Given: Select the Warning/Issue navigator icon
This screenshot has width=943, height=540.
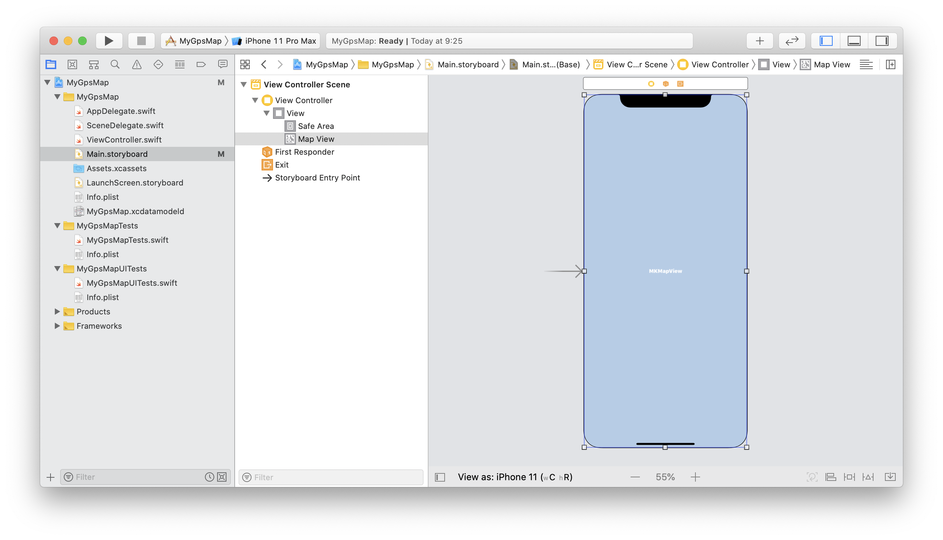Looking at the screenshot, I should (136, 64).
